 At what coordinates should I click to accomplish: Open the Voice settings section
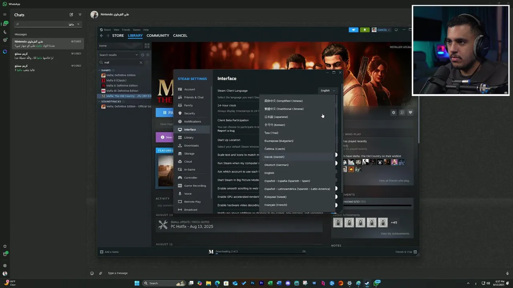pyautogui.click(x=192, y=193)
